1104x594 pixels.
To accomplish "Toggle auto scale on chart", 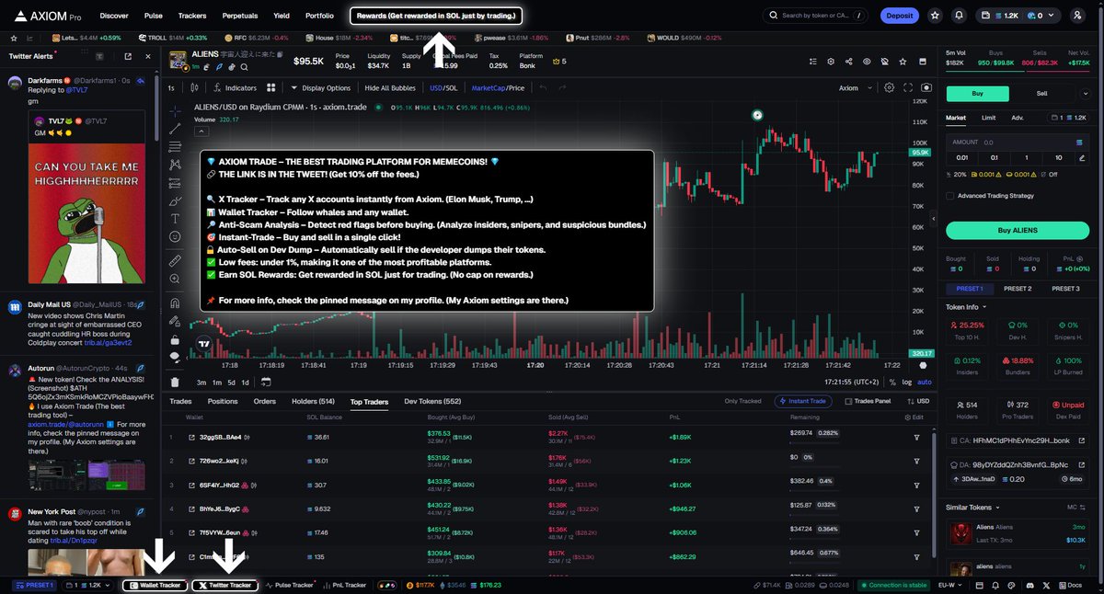I will [924, 383].
